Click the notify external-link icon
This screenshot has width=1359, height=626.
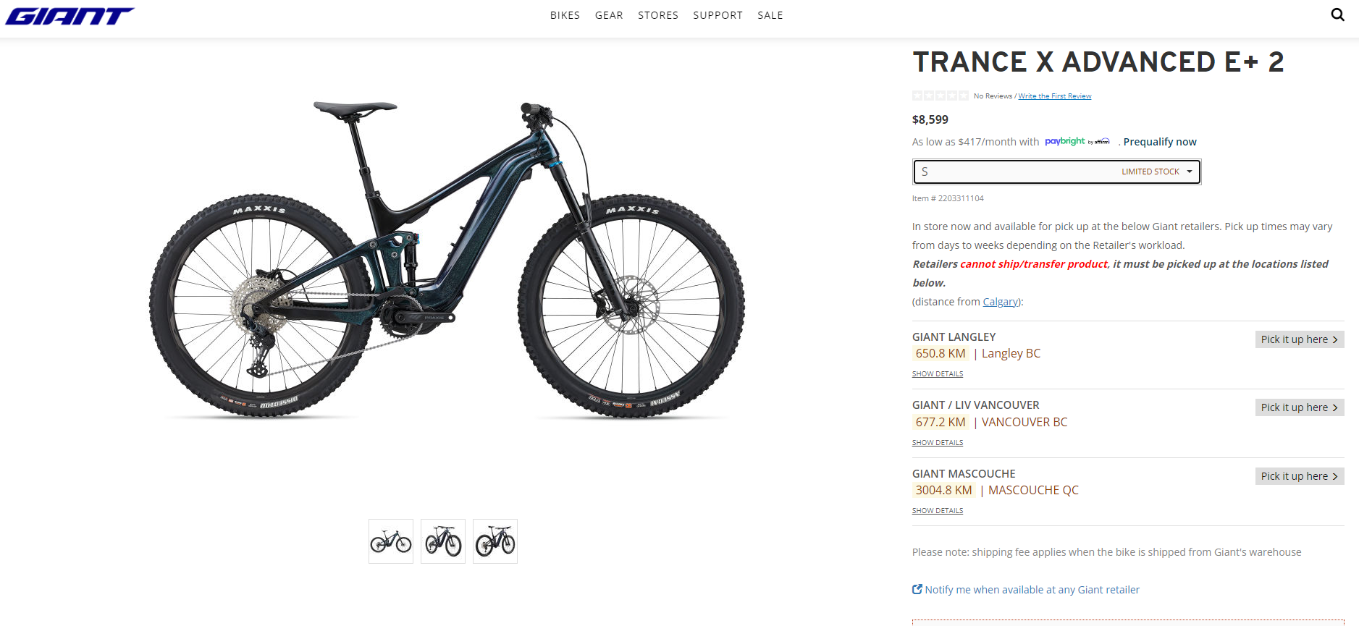tap(917, 589)
